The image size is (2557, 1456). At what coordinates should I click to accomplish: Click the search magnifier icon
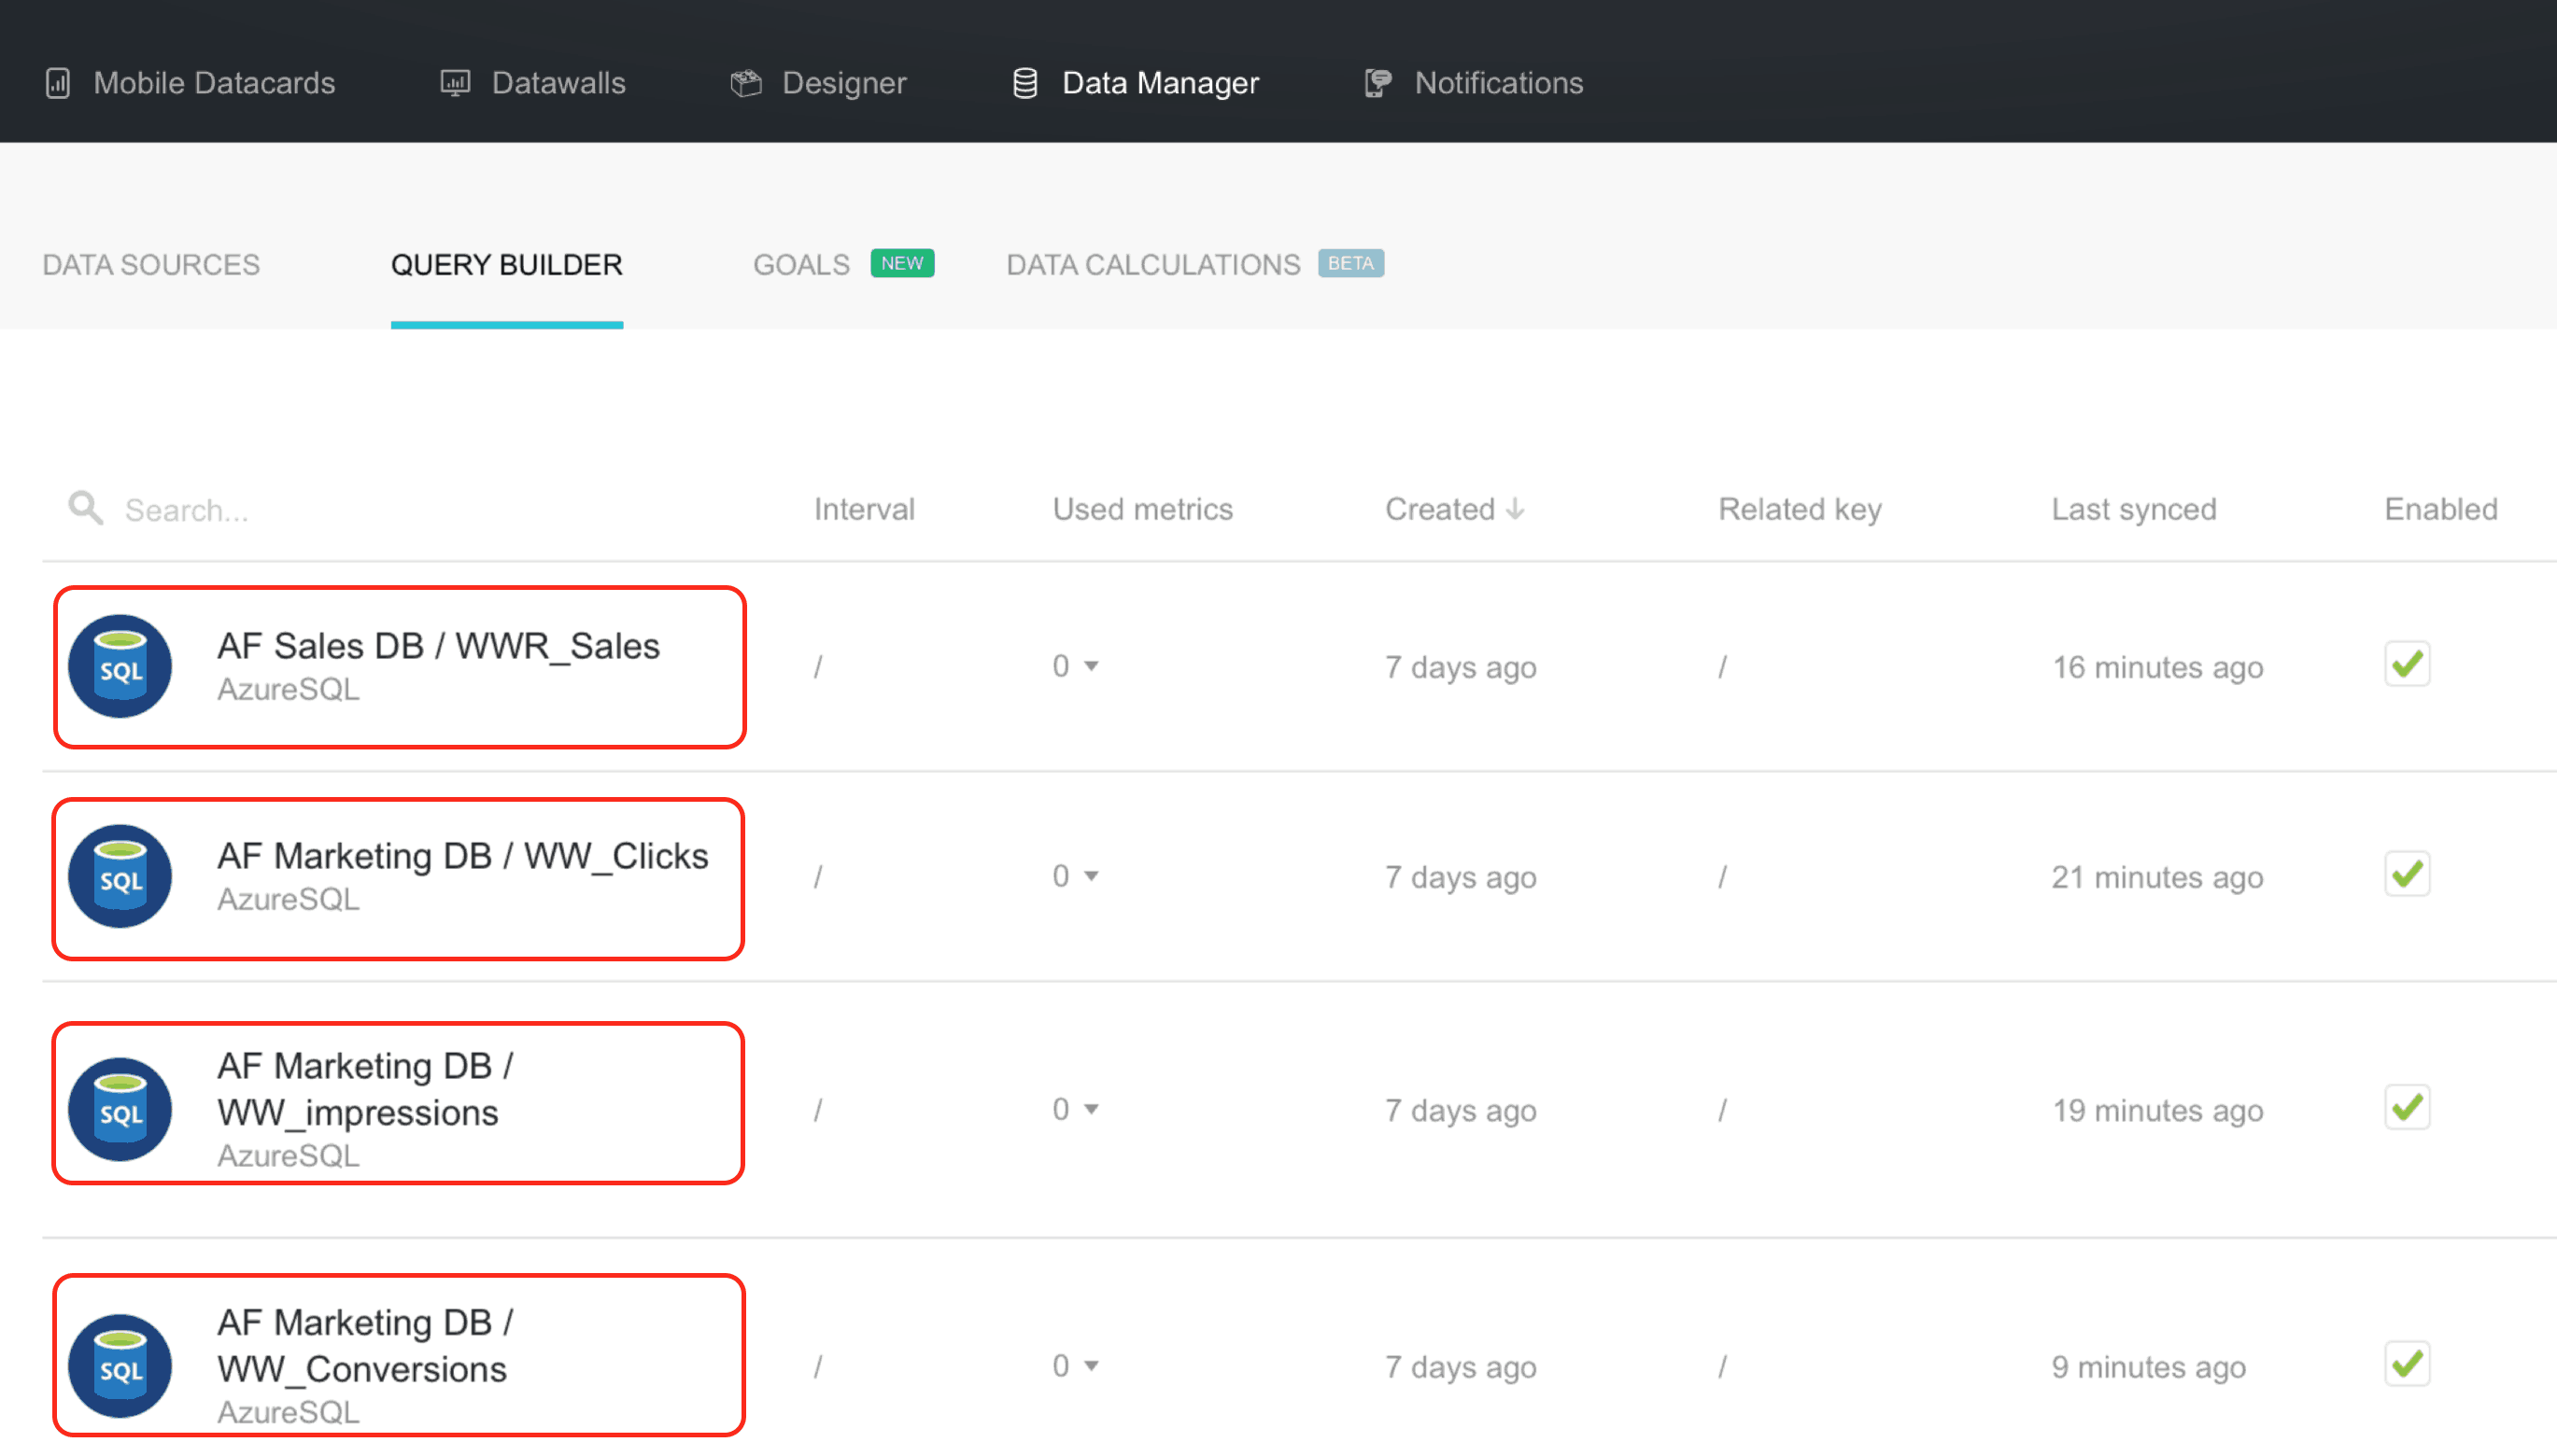[85, 508]
